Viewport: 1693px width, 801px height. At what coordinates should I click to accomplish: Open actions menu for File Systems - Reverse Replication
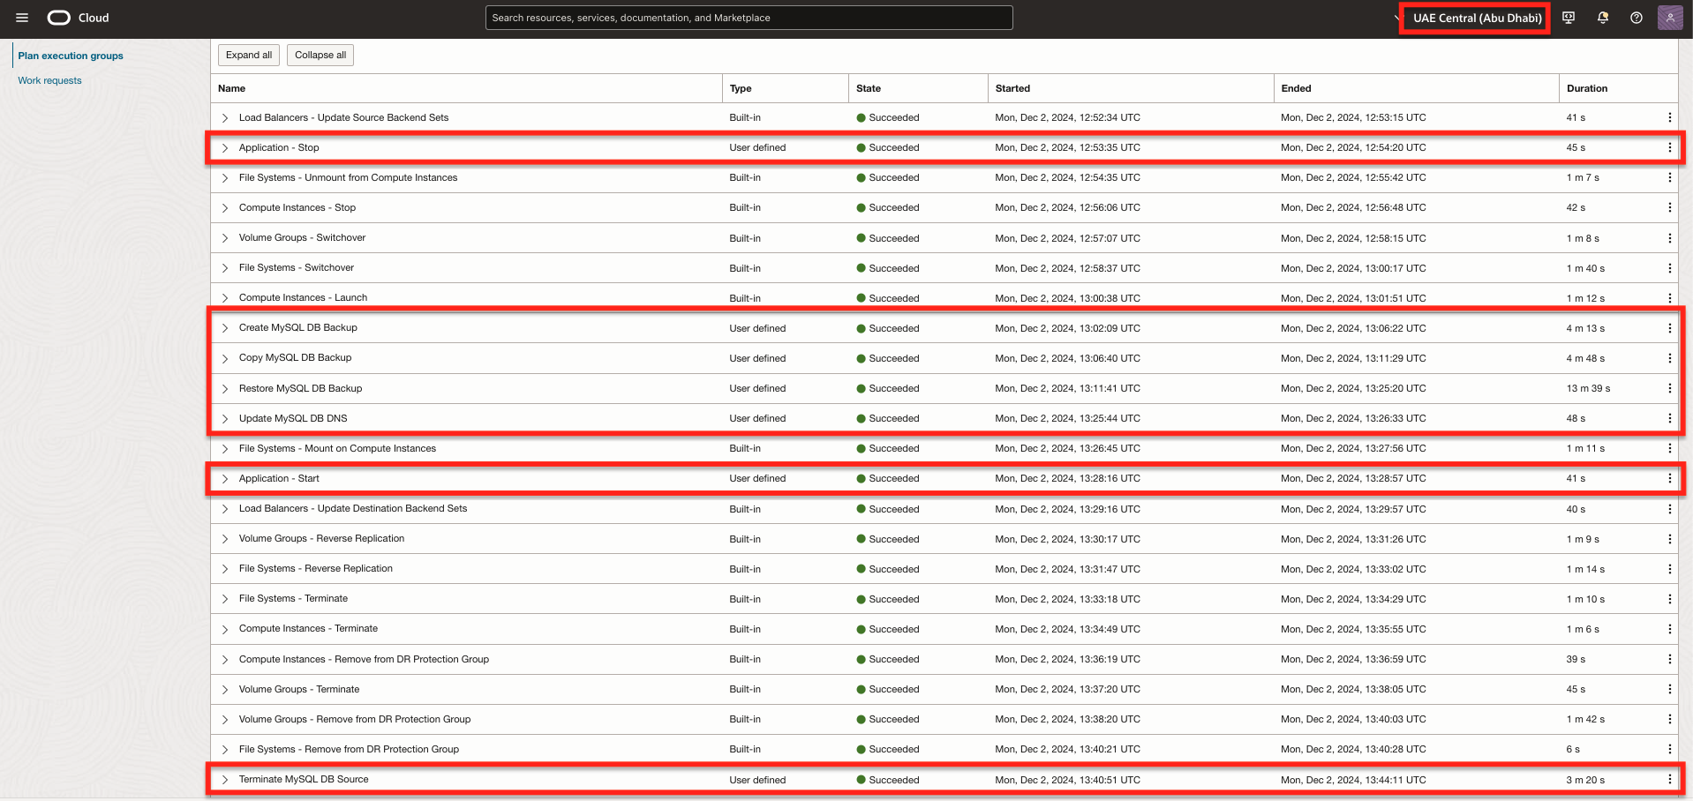(x=1669, y=569)
